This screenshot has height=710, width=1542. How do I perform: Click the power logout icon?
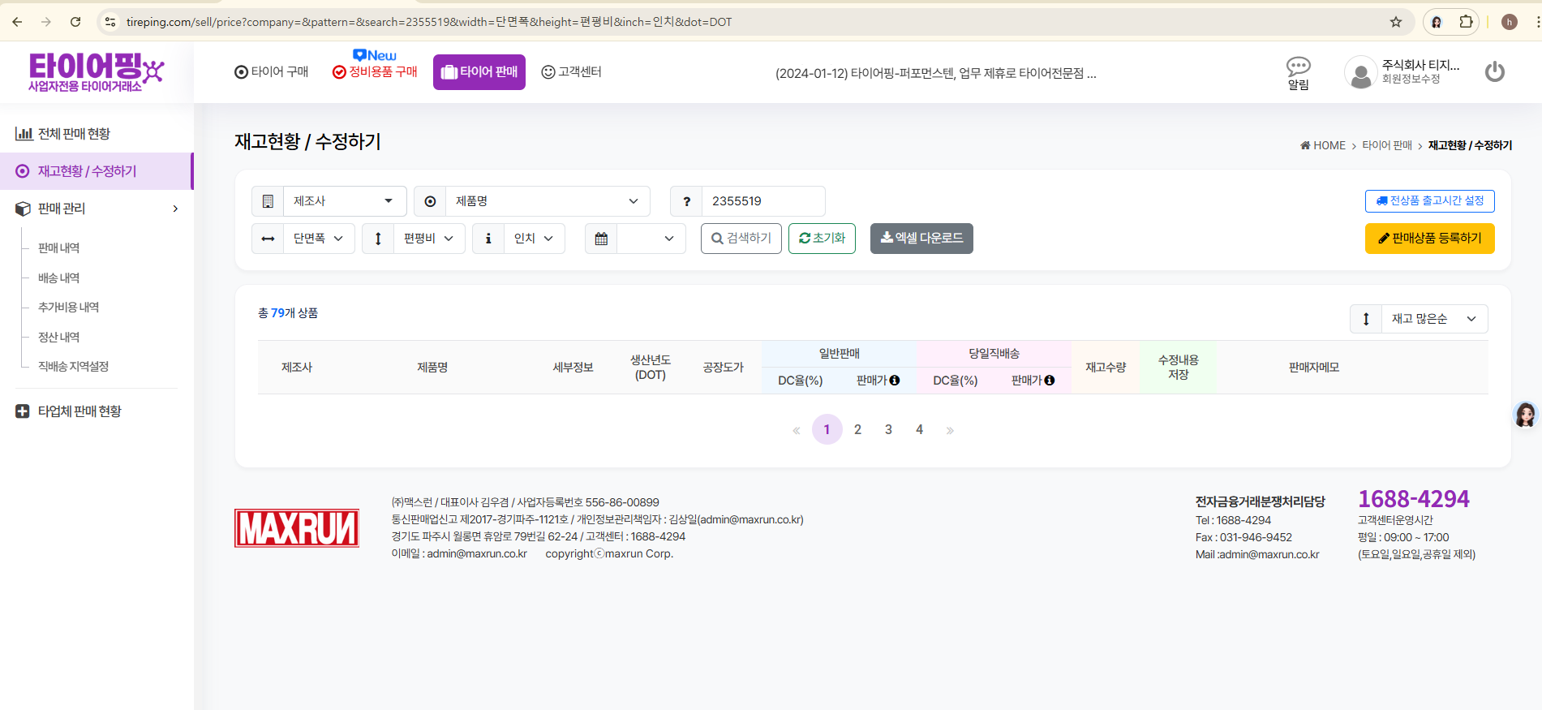[1494, 72]
